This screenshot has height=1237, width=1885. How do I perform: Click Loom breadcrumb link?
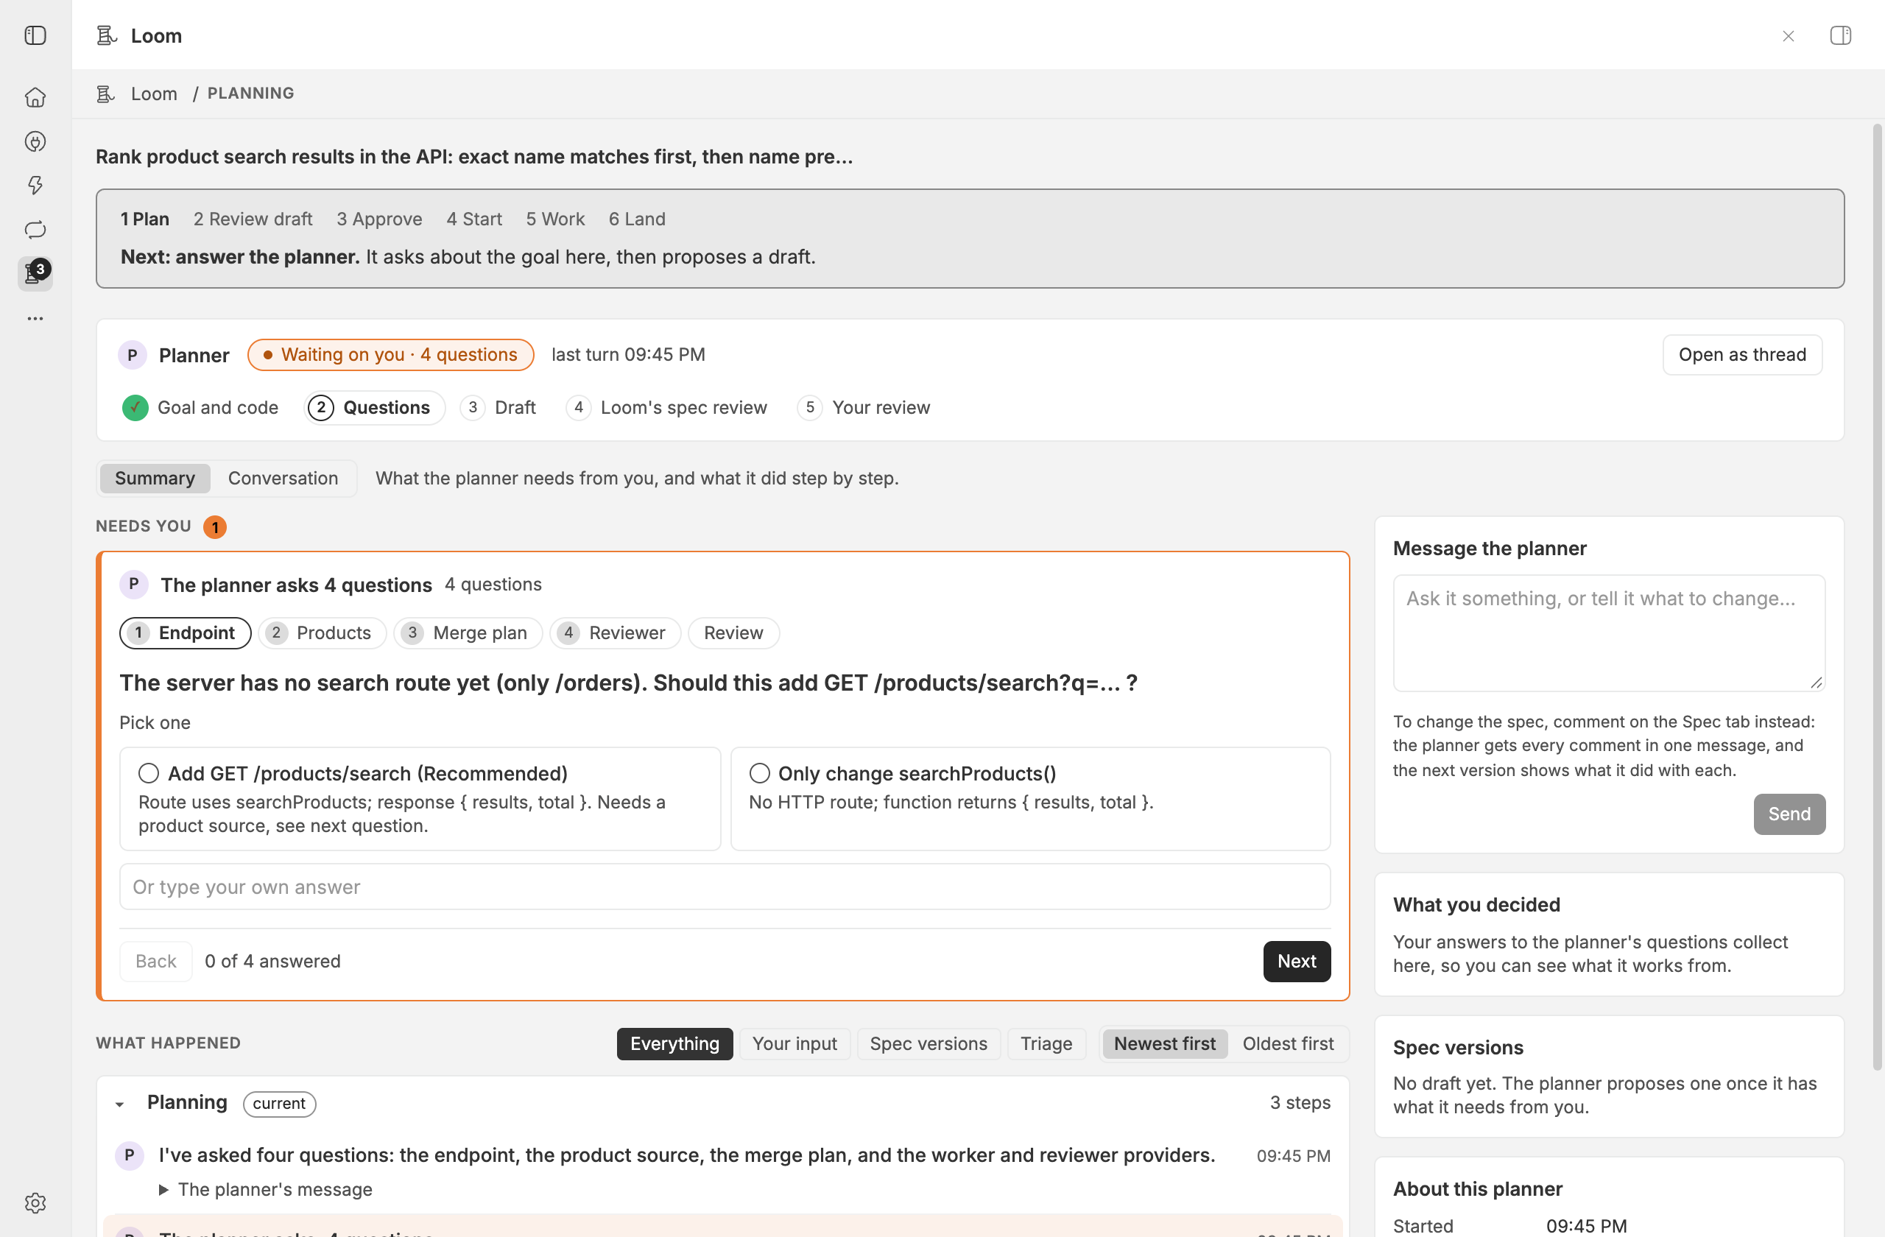coord(154,94)
